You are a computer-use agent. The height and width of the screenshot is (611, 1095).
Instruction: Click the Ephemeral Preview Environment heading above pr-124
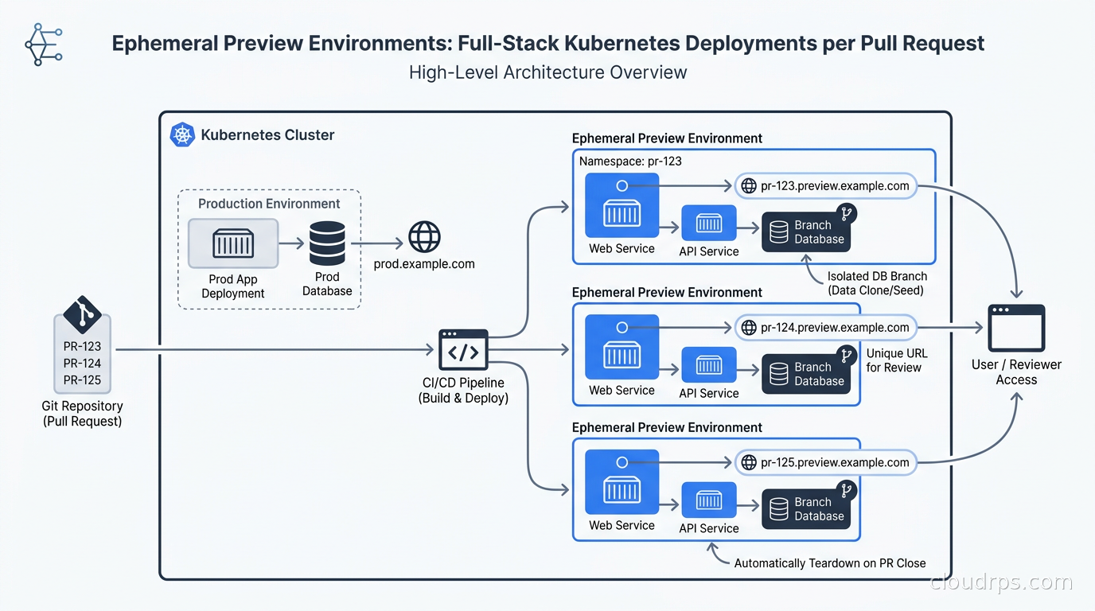coord(667,292)
